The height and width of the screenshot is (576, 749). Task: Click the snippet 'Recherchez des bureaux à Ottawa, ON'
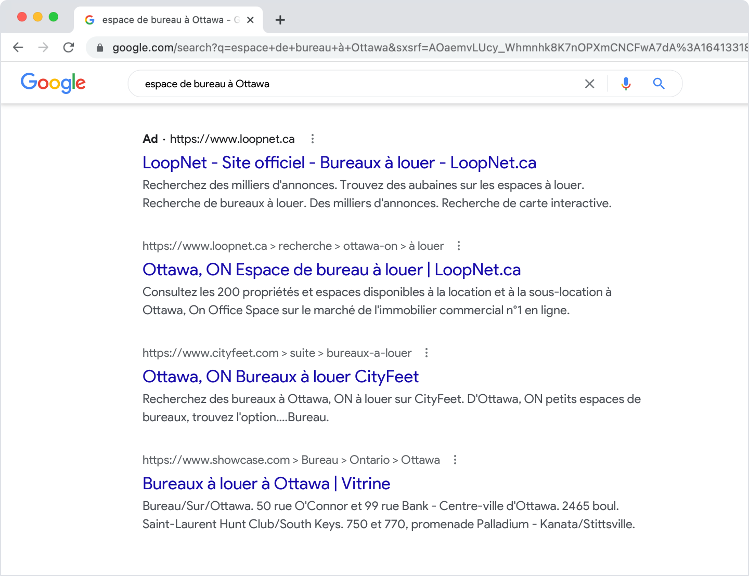tap(391, 408)
